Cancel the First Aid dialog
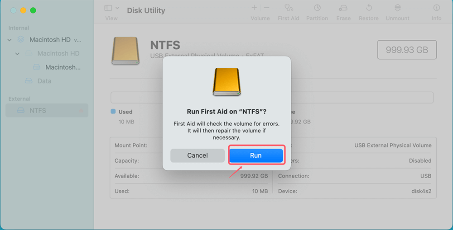 point(198,155)
